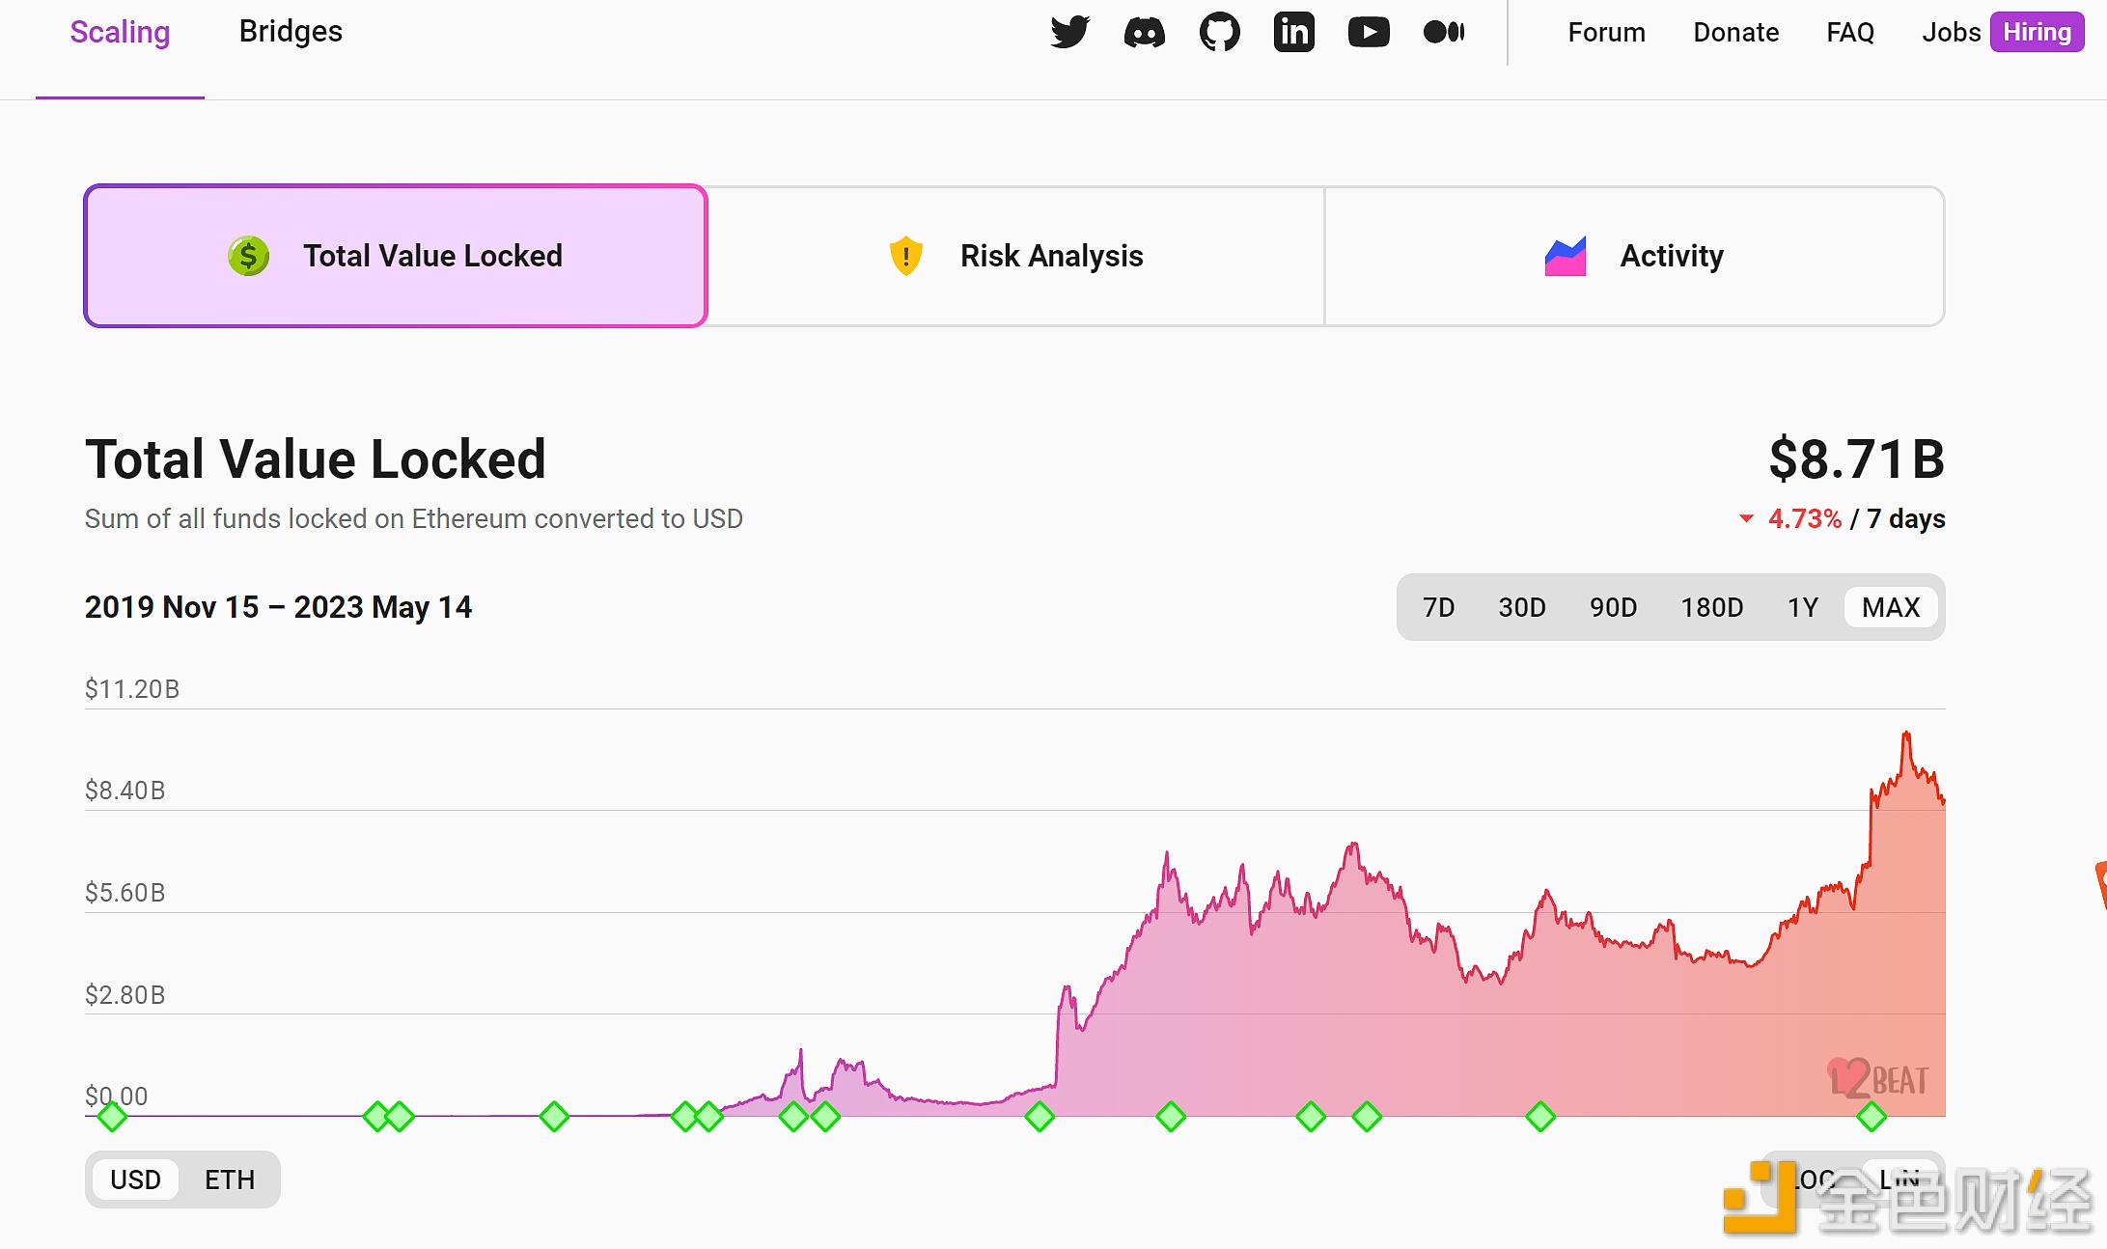
Task: Switch chart currency to ETH
Action: [230, 1180]
